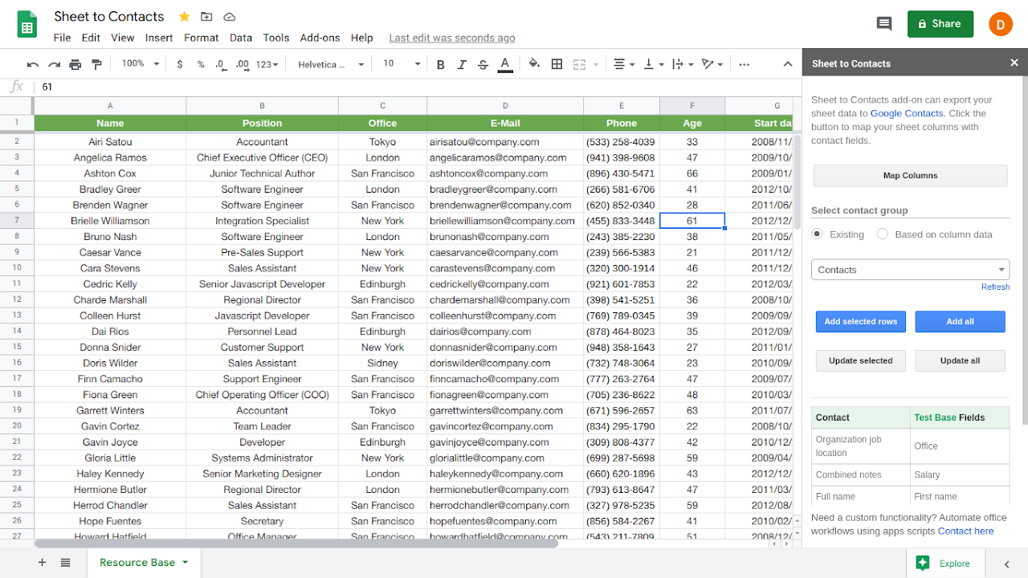
Task: Open the Last edit was seconds ago link
Action: [x=452, y=38]
